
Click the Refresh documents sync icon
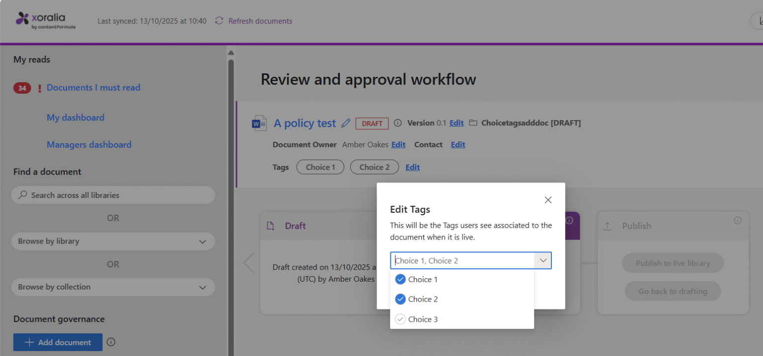point(219,21)
